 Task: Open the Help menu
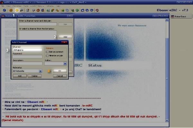point(58,6)
